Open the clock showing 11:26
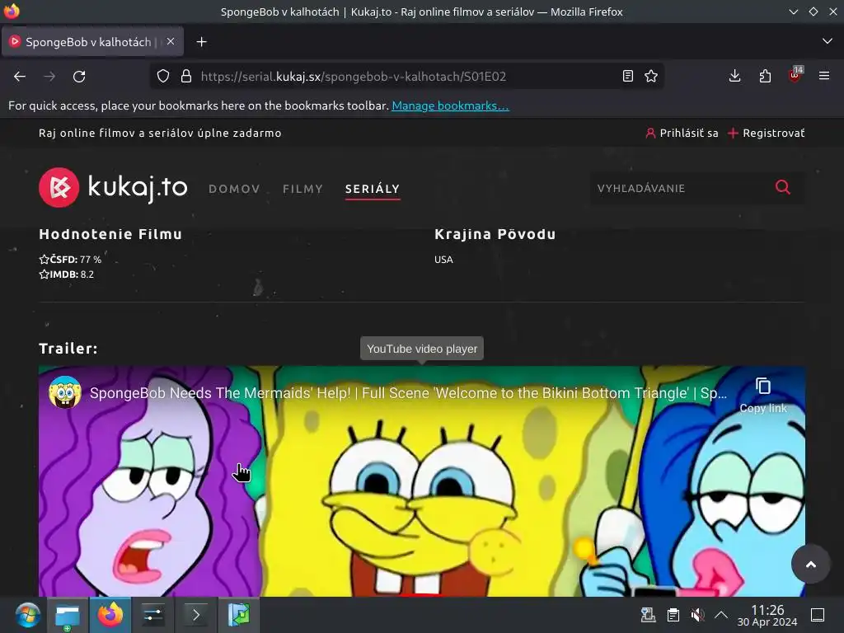The width and height of the screenshot is (844, 633). [x=767, y=615]
